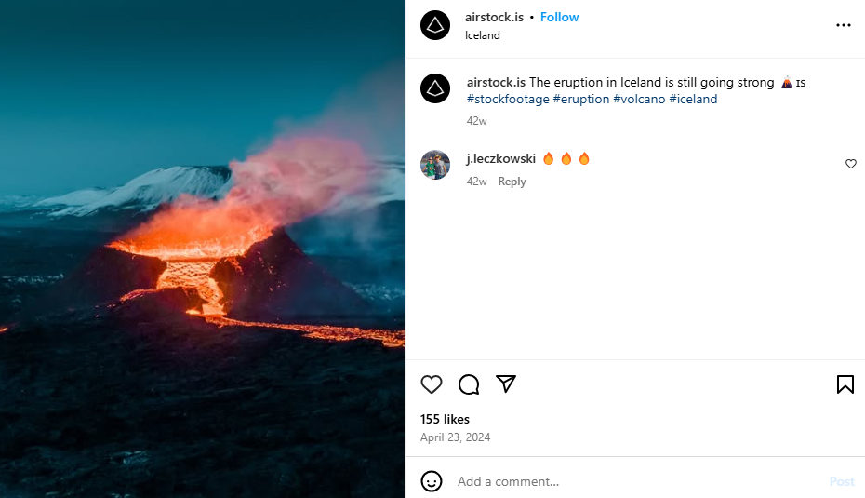Like j.leczkowski's comment heart
The image size is (865, 498).
[x=850, y=164]
